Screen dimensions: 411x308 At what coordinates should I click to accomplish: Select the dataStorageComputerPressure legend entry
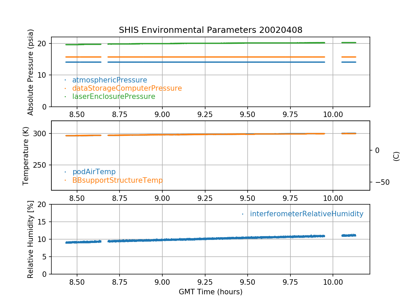(127, 88)
